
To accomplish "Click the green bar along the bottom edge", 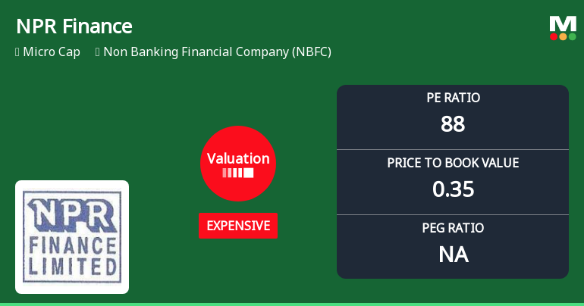I will point(292,304).
